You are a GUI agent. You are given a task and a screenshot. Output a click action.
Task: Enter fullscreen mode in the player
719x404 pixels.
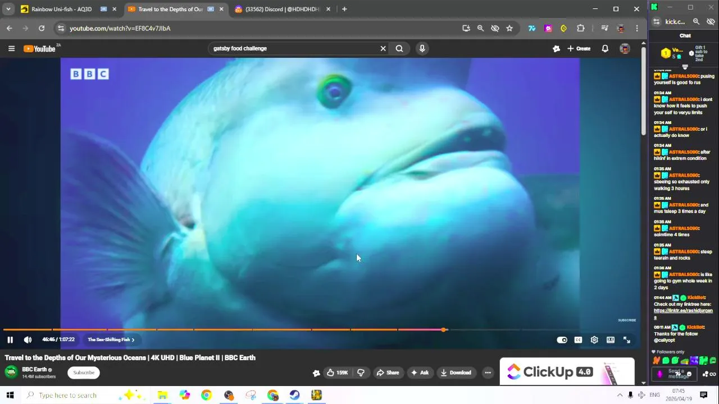coord(627,339)
